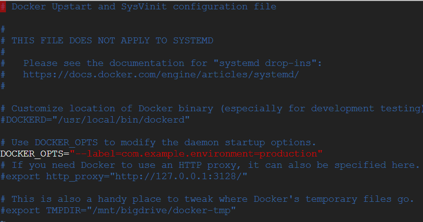Click the http://127.0.0.1:3128/ proxy address

click(181, 176)
